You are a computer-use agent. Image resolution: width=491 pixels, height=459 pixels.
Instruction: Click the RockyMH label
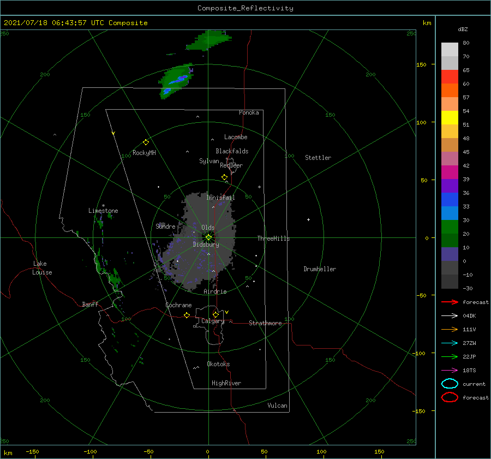pos(144,153)
